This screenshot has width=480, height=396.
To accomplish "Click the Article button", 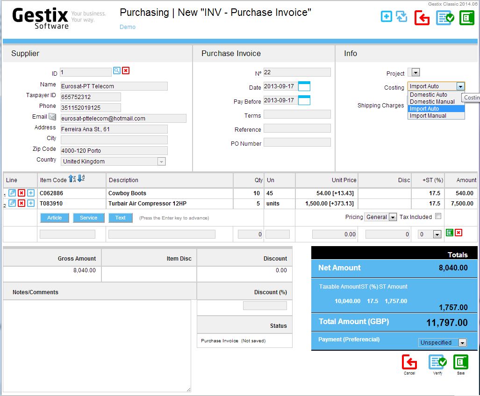I will 55,218.
